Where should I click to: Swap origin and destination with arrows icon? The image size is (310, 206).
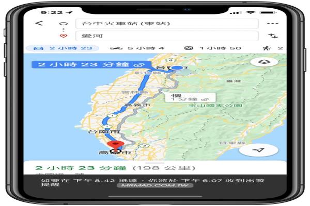coord(273,36)
